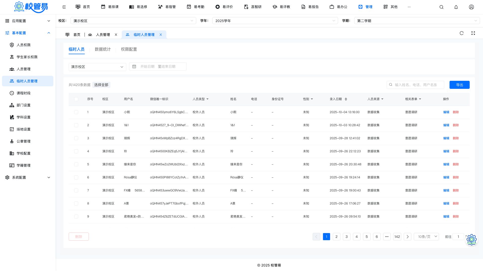Image resolution: width=483 pixels, height=271 pixels.
Task: Open the 学年 2025学年 dropdown
Action: point(275,21)
